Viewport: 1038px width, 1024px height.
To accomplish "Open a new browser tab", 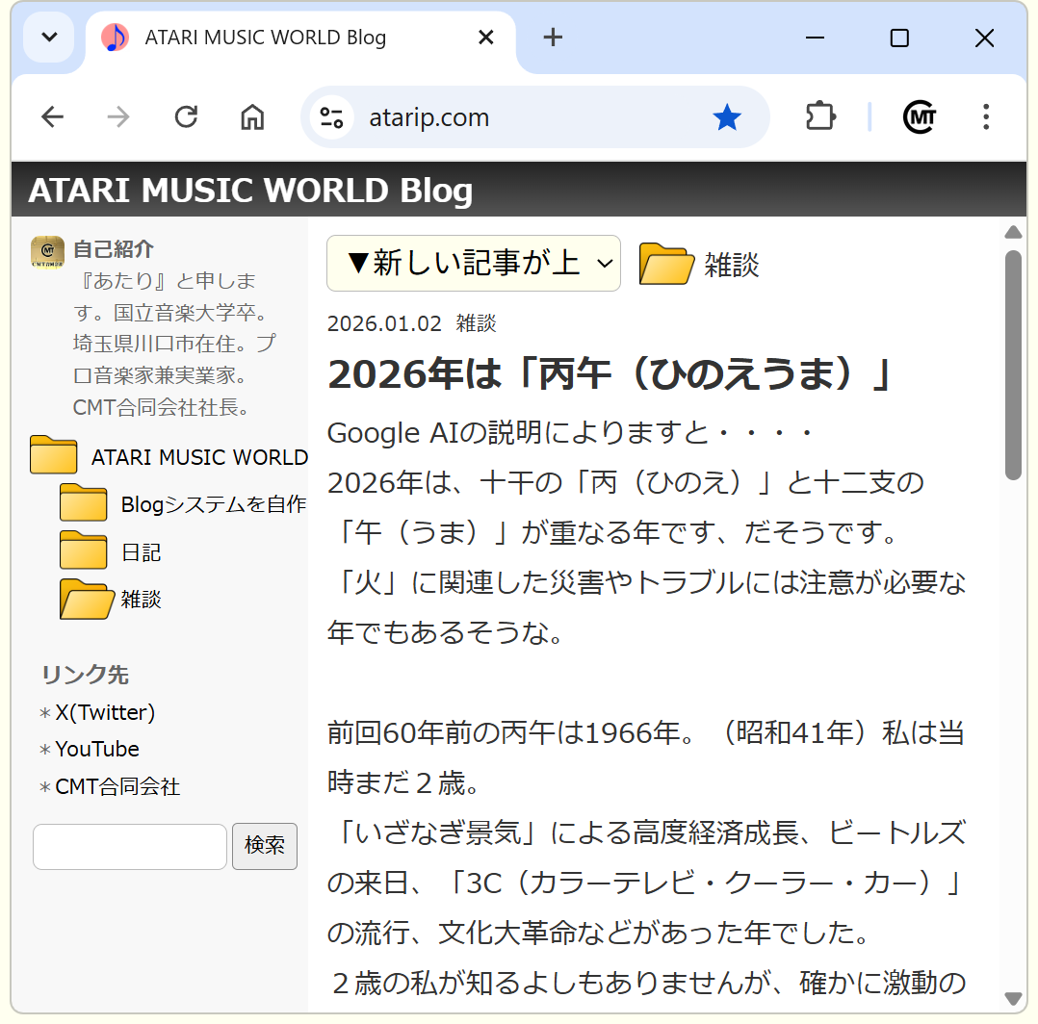I will [553, 38].
